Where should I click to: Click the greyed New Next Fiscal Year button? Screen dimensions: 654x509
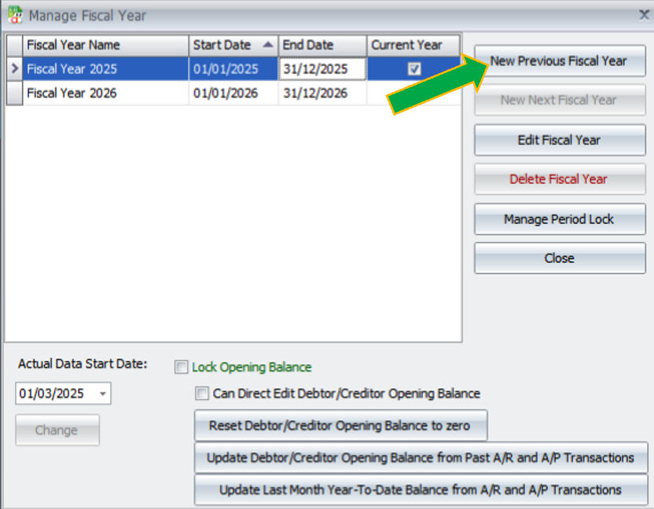[x=559, y=100]
